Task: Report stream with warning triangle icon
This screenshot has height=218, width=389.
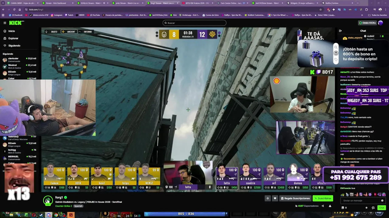Action: pos(330,206)
